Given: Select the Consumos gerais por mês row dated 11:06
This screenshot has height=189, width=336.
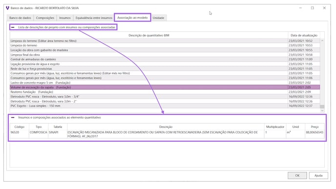Looking at the screenshot, I should pos(165,78).
